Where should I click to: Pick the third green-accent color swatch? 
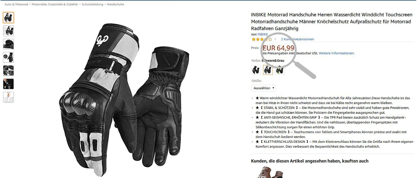pos(280,70)
